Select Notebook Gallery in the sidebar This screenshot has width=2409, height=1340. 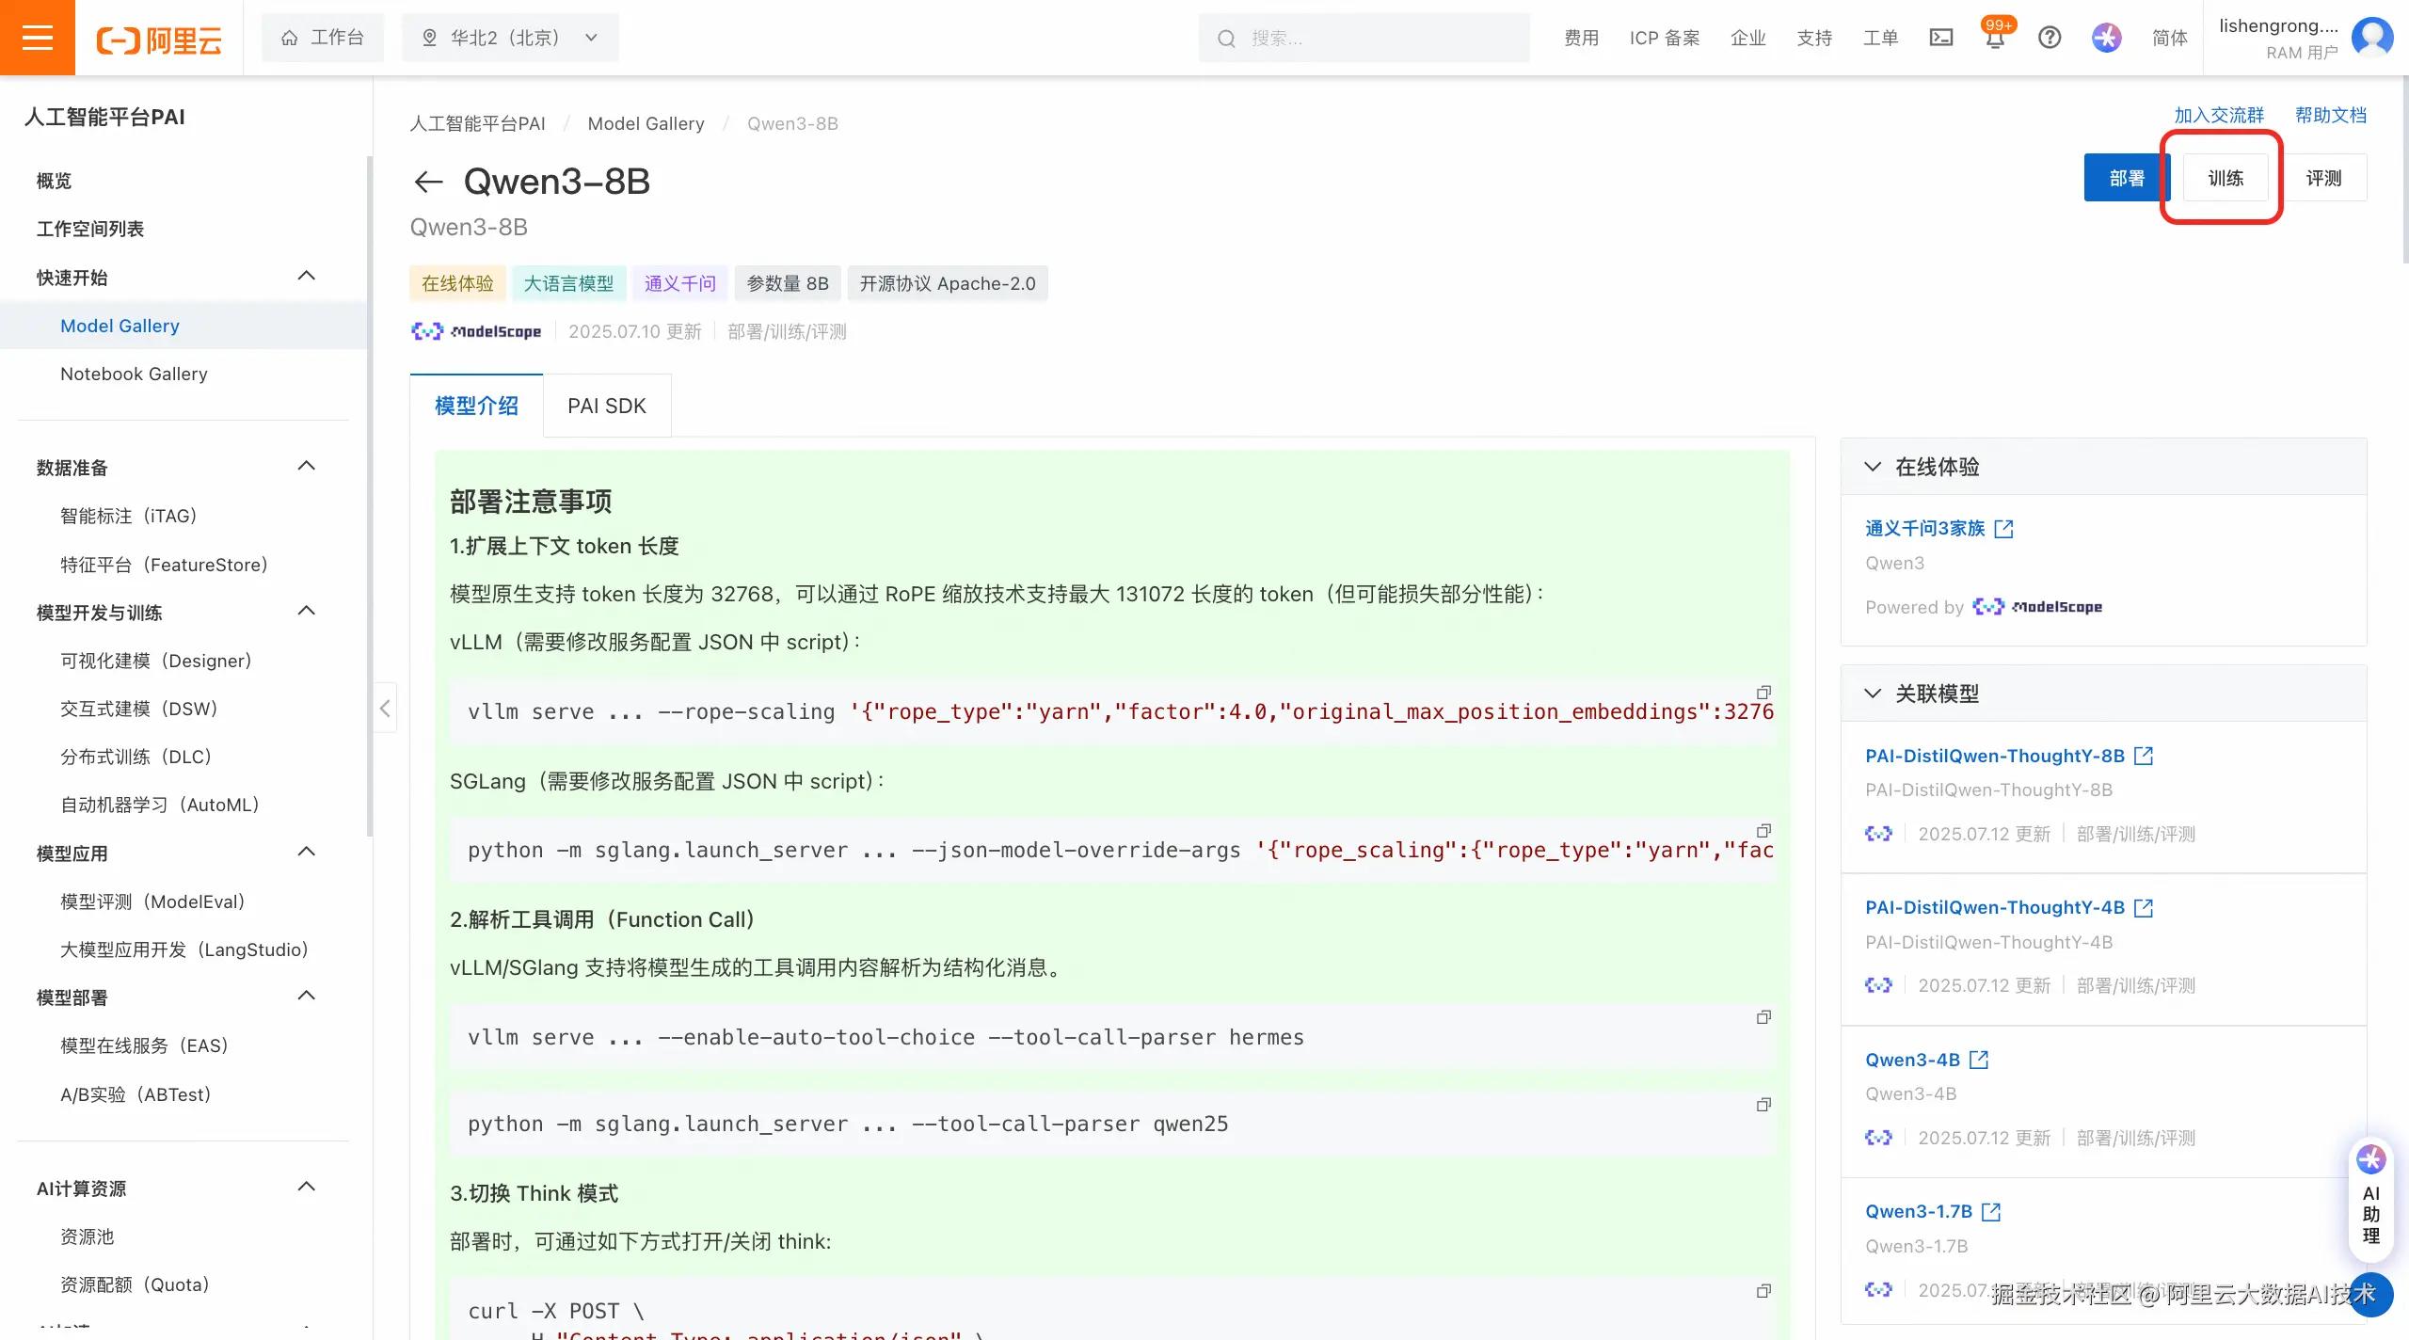[x=134, y=374]
